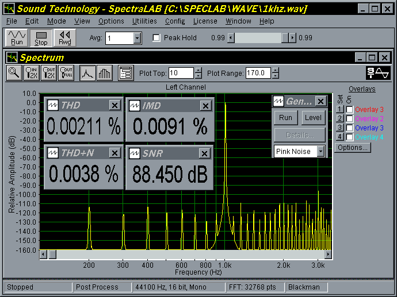397x297 pixels.
Task: Select the magnifier zoom tool
Action: pyautogui.click(x=14, y=73)
